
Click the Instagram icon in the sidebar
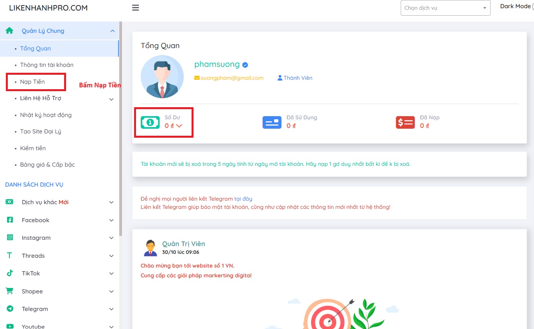(x=9, y=237)
